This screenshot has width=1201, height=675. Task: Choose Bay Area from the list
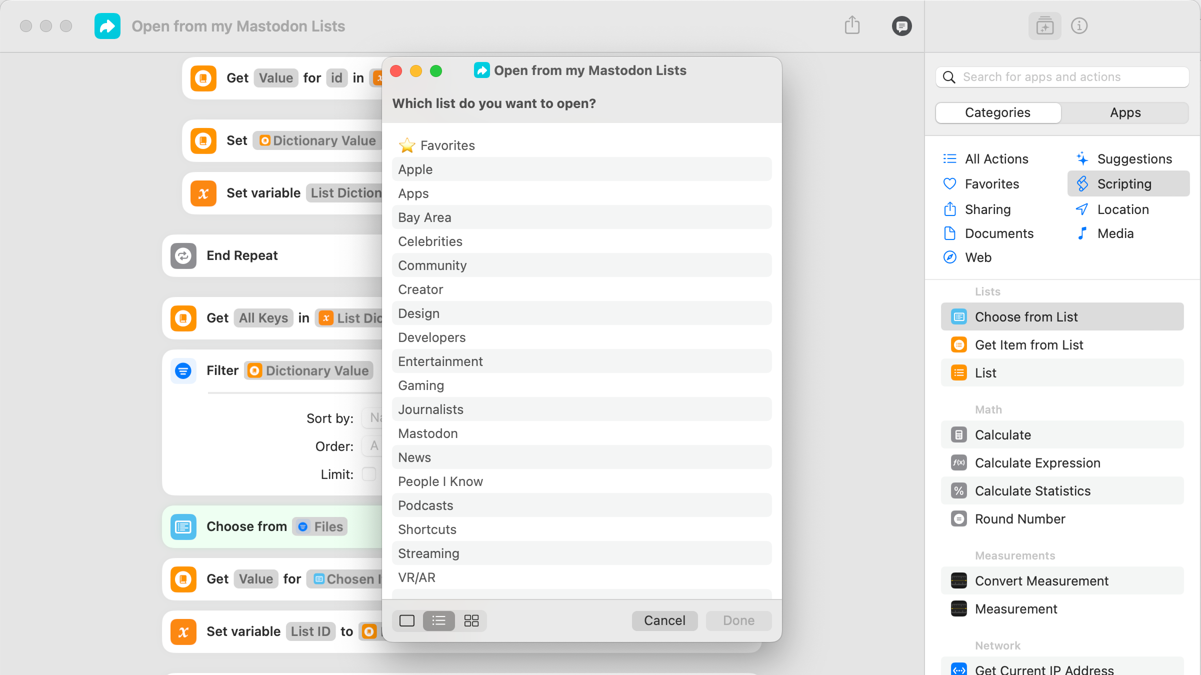coord(581,217)
